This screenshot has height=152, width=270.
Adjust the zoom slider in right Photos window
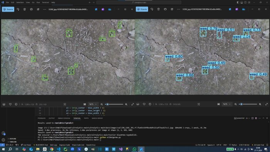(248, 104)
